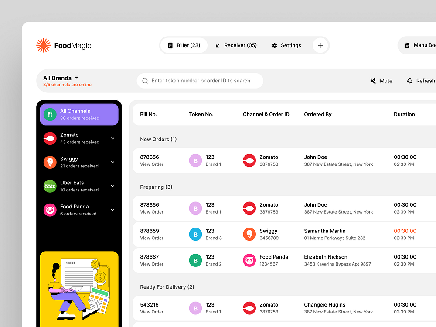Click the Uber Eats icon in sidebar
436x327 pixels.
coord(50,186)
